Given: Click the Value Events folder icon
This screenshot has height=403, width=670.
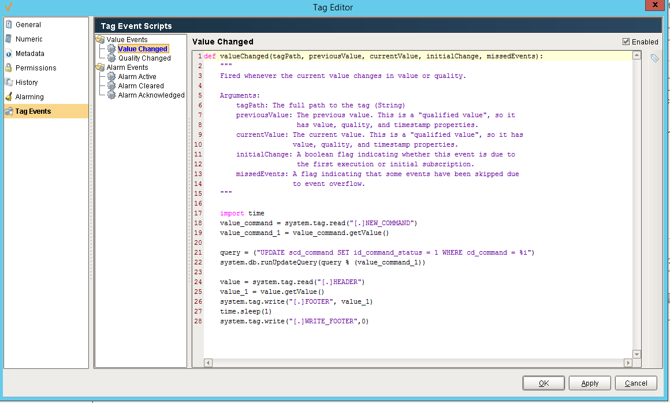Looking at the screenshot, I should (x=100, y=39).
